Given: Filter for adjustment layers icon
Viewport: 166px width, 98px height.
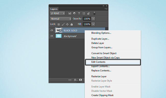Looking at the screenshot, I should click(74, 13).
